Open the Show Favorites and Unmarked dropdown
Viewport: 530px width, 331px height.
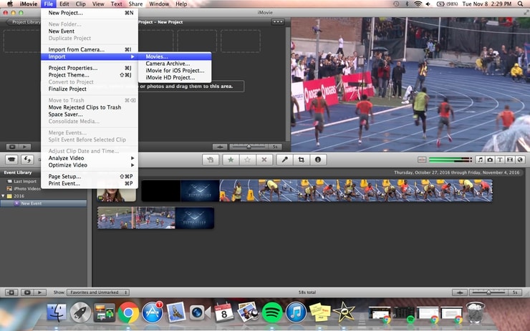pyautogui.click(x=98, y=292)
